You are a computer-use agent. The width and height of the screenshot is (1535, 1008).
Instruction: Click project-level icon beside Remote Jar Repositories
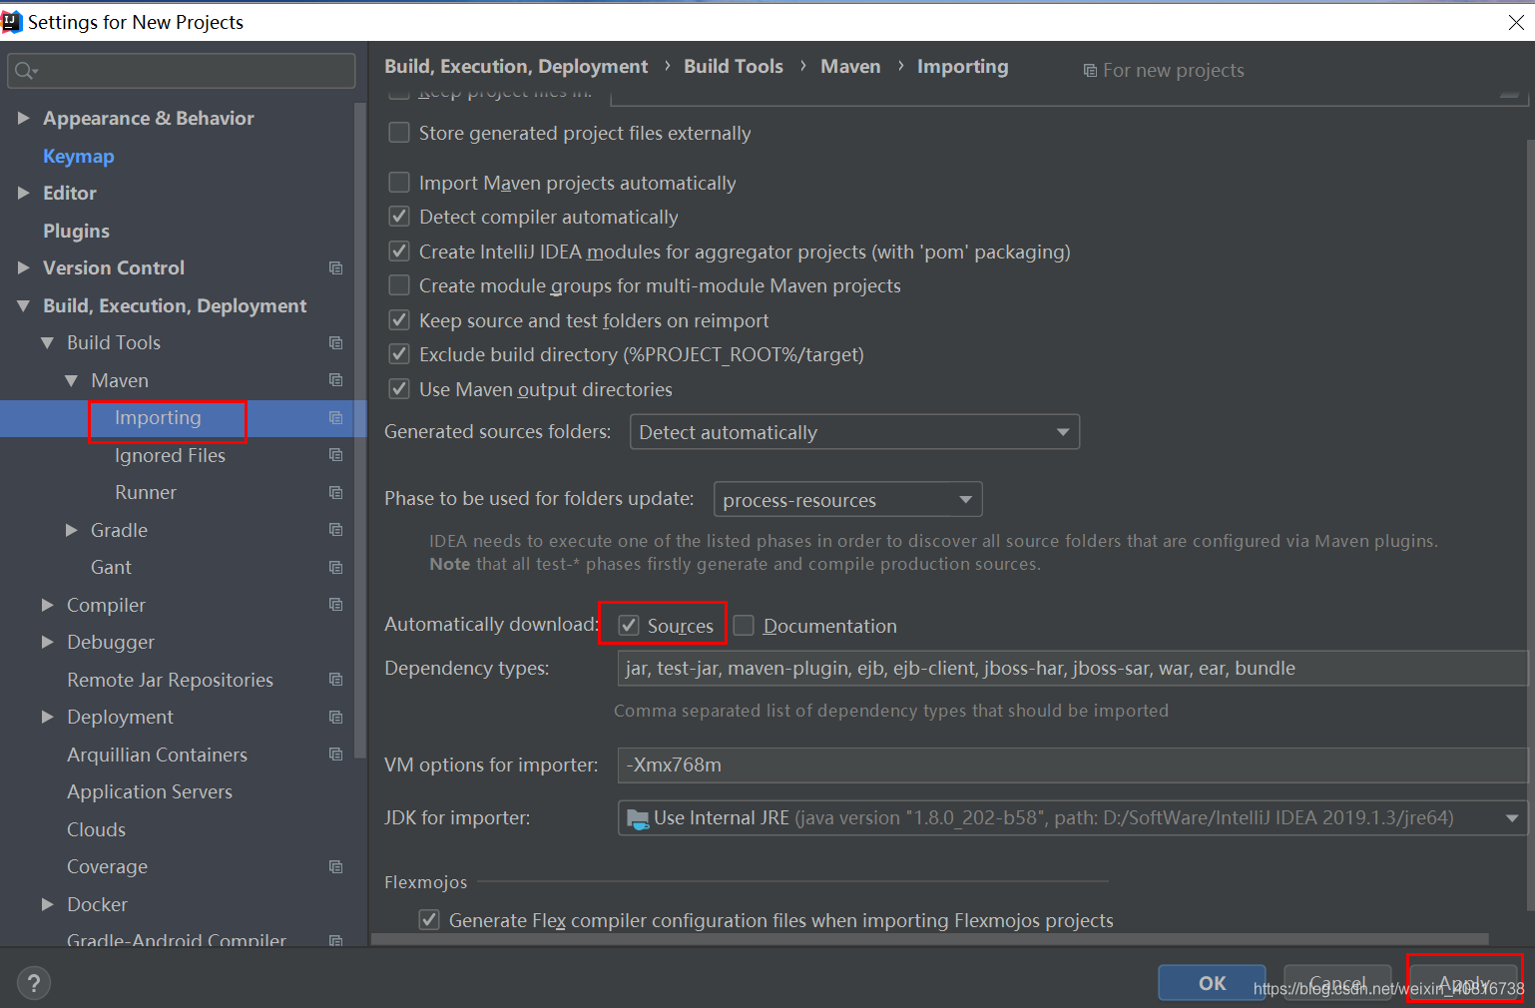click(x=335, y=680)
